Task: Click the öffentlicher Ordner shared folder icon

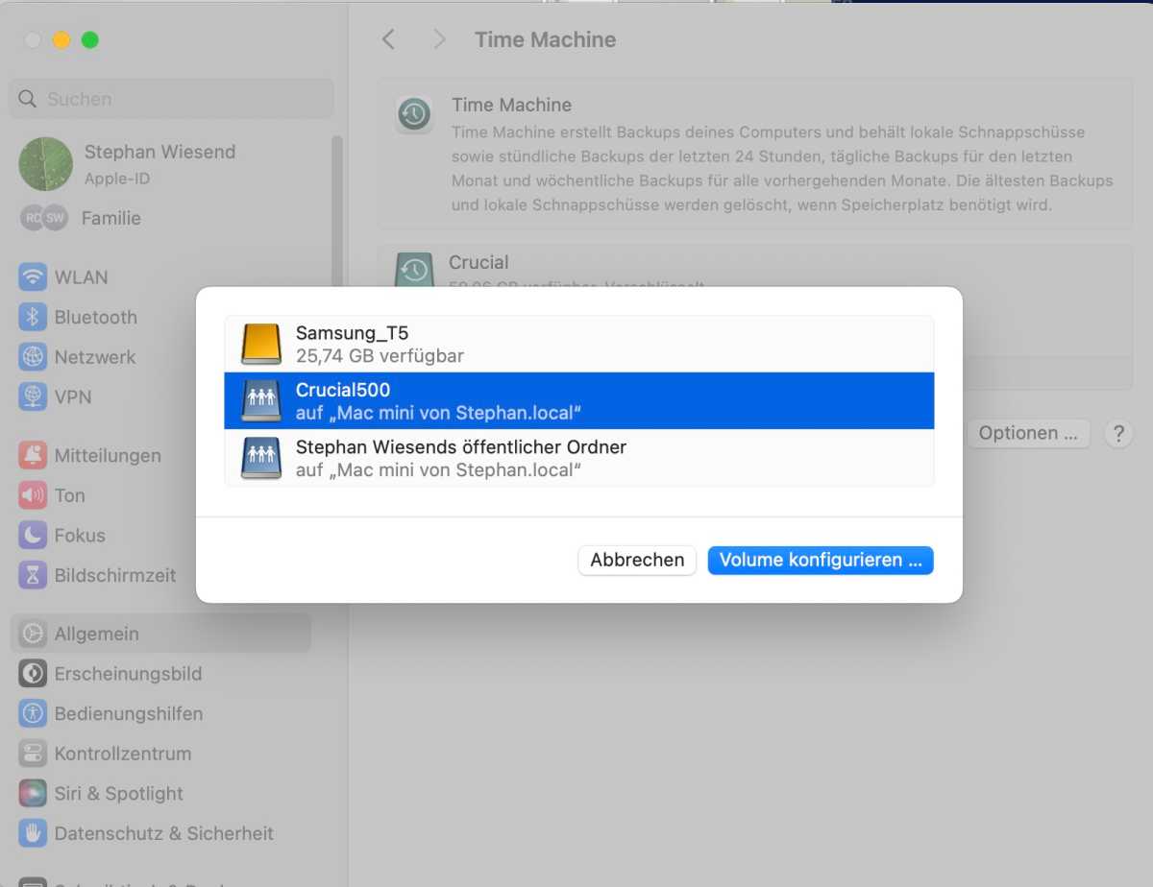Action: 260,458
